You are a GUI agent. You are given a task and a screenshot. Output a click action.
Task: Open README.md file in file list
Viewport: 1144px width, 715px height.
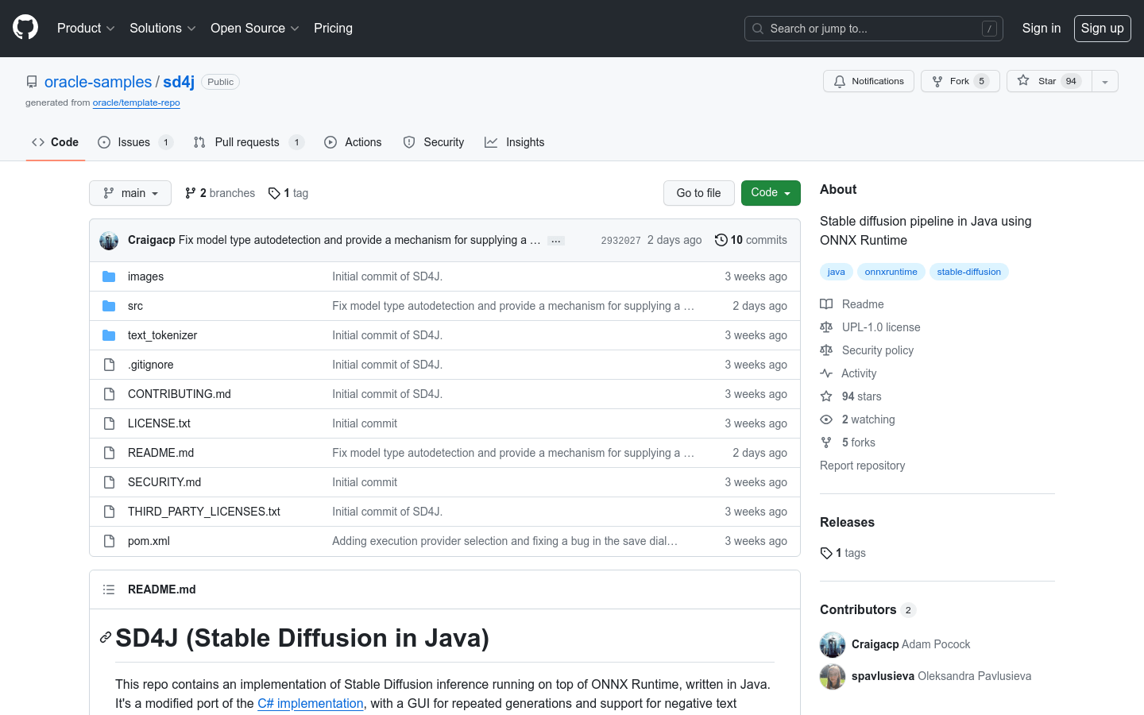[x=160, y=453]
